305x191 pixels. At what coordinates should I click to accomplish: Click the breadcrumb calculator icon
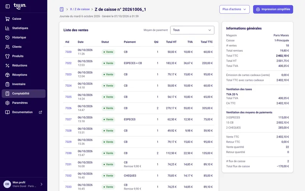(x=62, y=9)
